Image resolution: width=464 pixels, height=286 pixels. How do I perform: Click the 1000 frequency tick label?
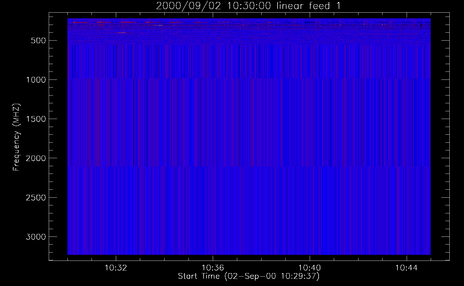click(x=36, y=80)
